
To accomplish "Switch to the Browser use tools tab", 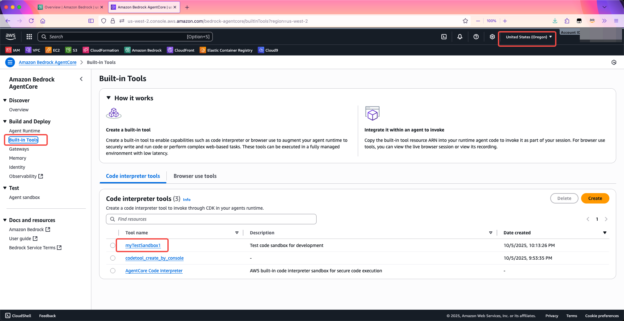I will tap(195, 176).
